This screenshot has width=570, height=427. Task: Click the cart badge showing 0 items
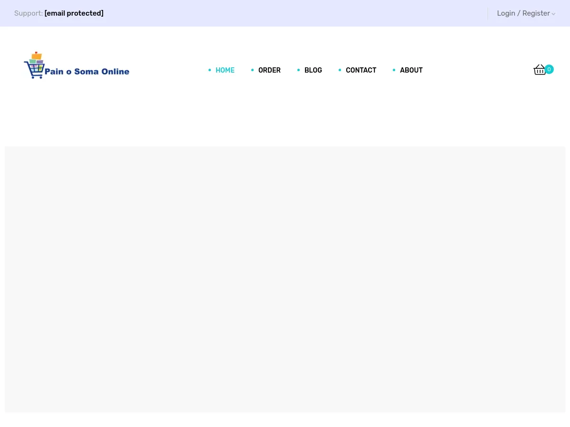click(x=549, y=69)
